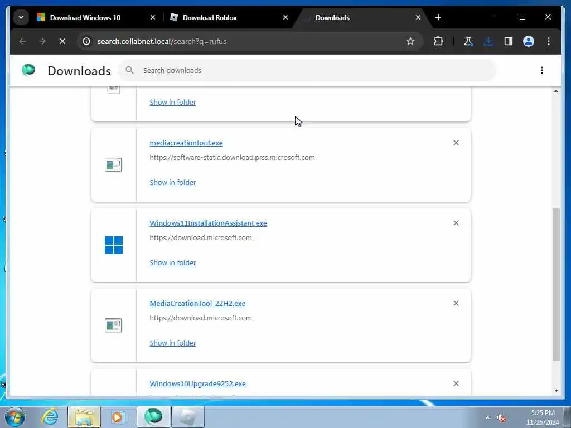
Task: Remove MediaCreationTool_22H2.exe from the list
Action: pyautogui.click(x=456, y=303)
